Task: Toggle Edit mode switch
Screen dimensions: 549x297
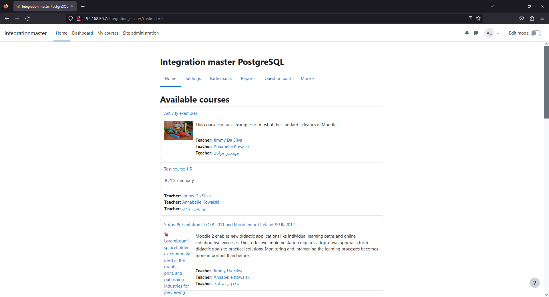Action: [536, 33]
